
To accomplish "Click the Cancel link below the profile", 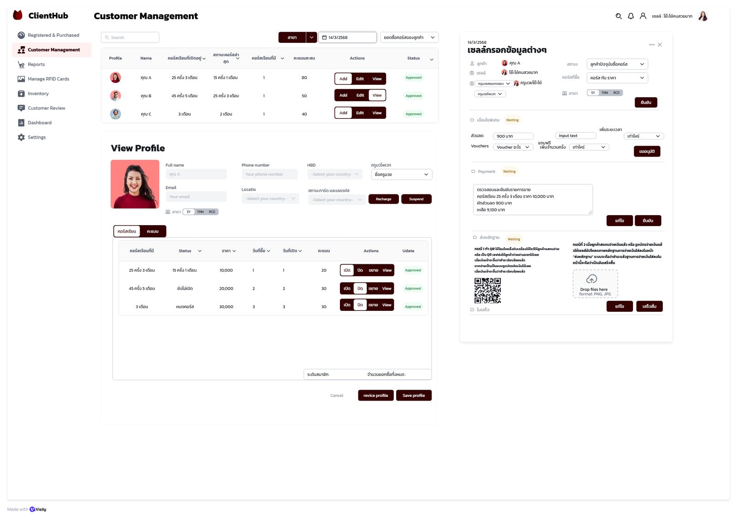I will click(337, 396).
